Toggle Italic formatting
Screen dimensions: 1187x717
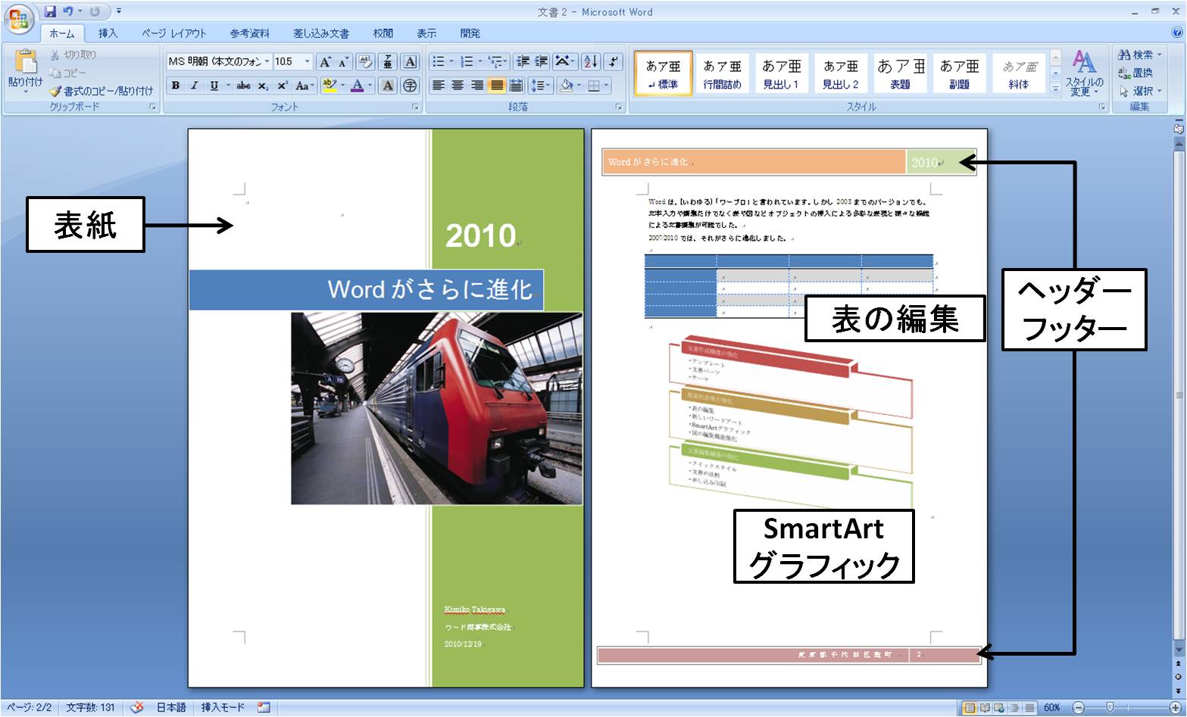195,86
